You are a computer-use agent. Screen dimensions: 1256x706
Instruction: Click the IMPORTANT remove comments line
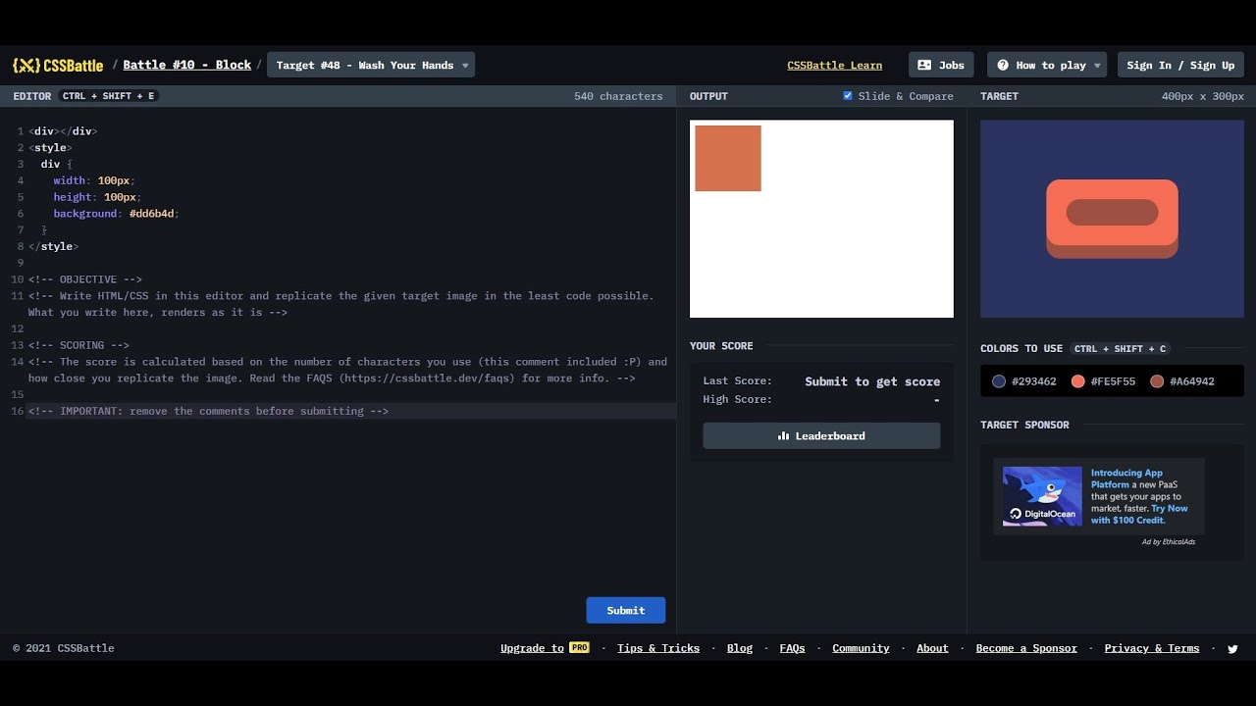pos(208,411)
